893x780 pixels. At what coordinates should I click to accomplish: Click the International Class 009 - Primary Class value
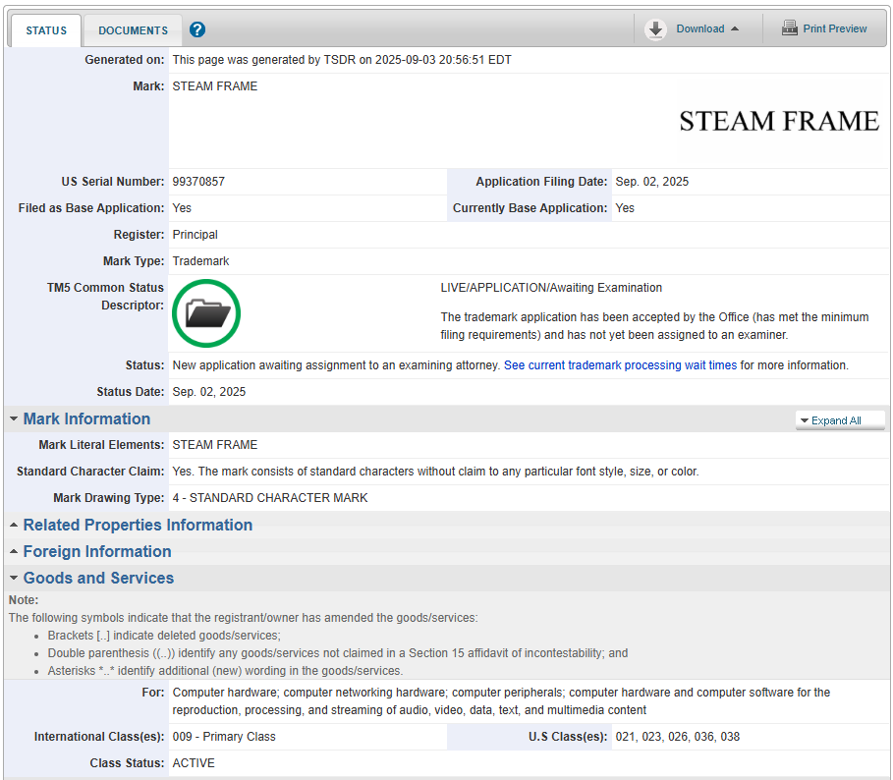(224, 736)
